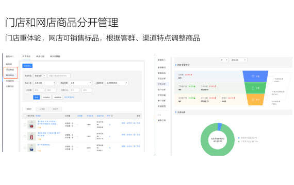Screen dimensions: 294x185
Task: Click the blue text link after the filter buttons
Action: point(70,97)
